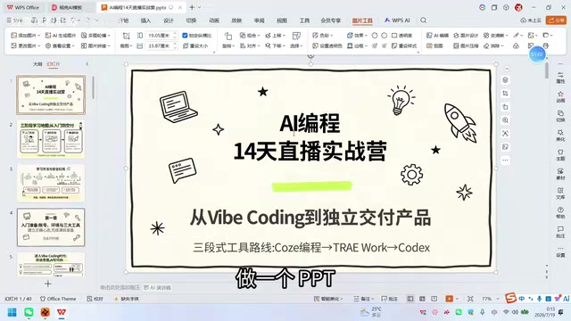Expand Multi-Picture Carousel (多图轮播) dropdown
Viewport: 571px width, 321px height.
(x=109, y=36)
